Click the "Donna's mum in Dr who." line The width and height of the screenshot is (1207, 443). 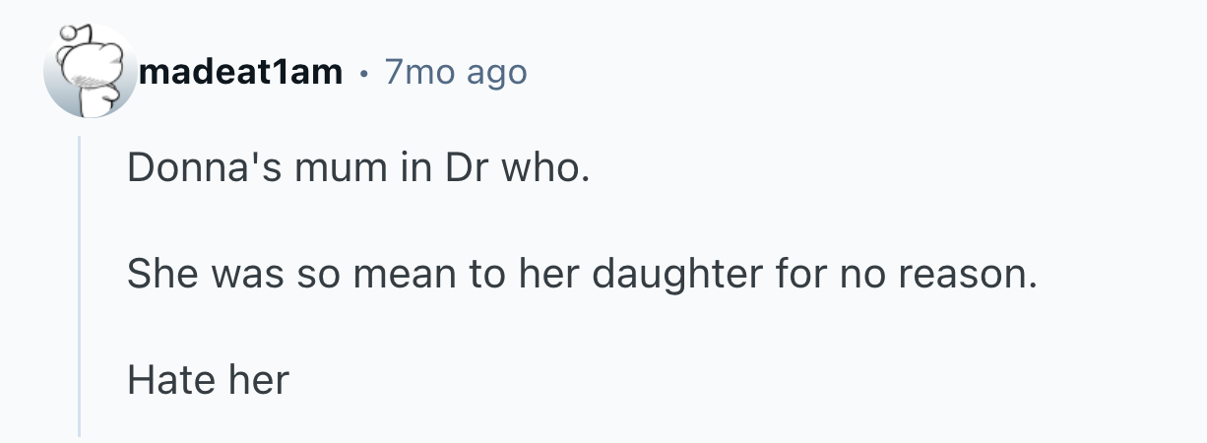tap(357, 171)
